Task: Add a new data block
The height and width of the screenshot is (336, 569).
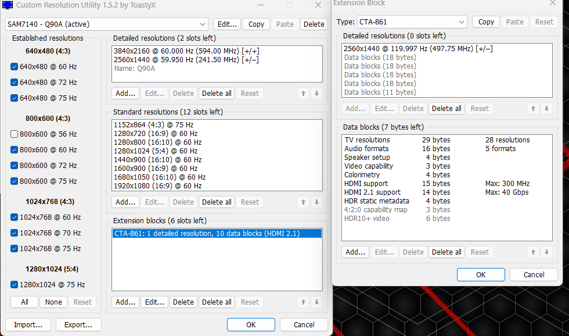Action: 355,252
